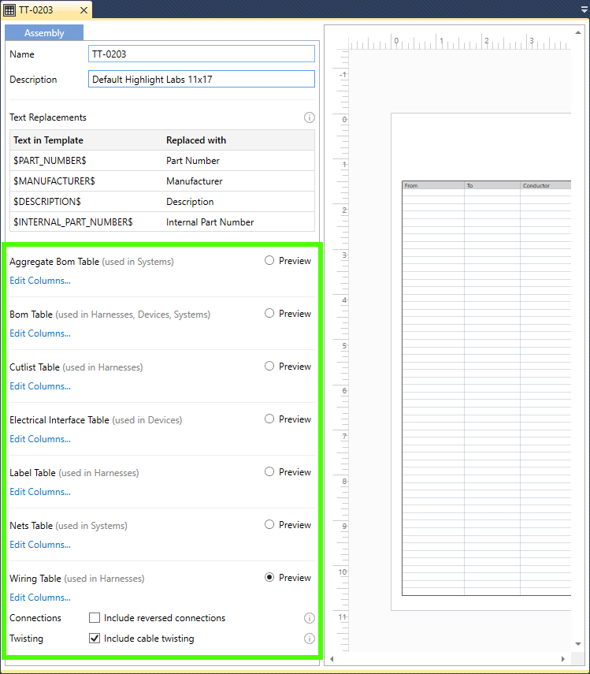Image resolution: width=590 pixels, height=674 pixels.
Task: Click the Conductor column header in preview
Action: [x=546, y=186]
